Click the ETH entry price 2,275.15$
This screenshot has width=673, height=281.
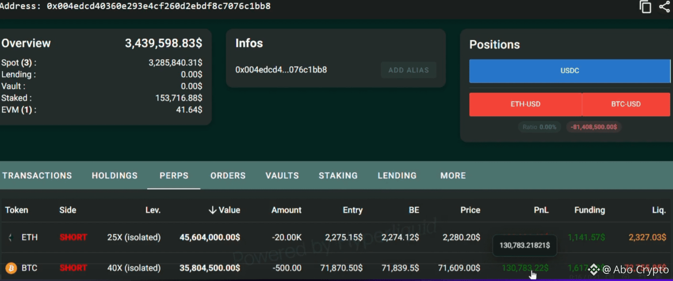(x=344, y=237)
